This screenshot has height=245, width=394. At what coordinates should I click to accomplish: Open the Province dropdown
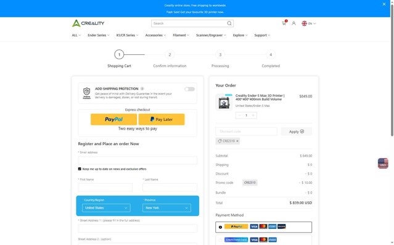[166, 208]
